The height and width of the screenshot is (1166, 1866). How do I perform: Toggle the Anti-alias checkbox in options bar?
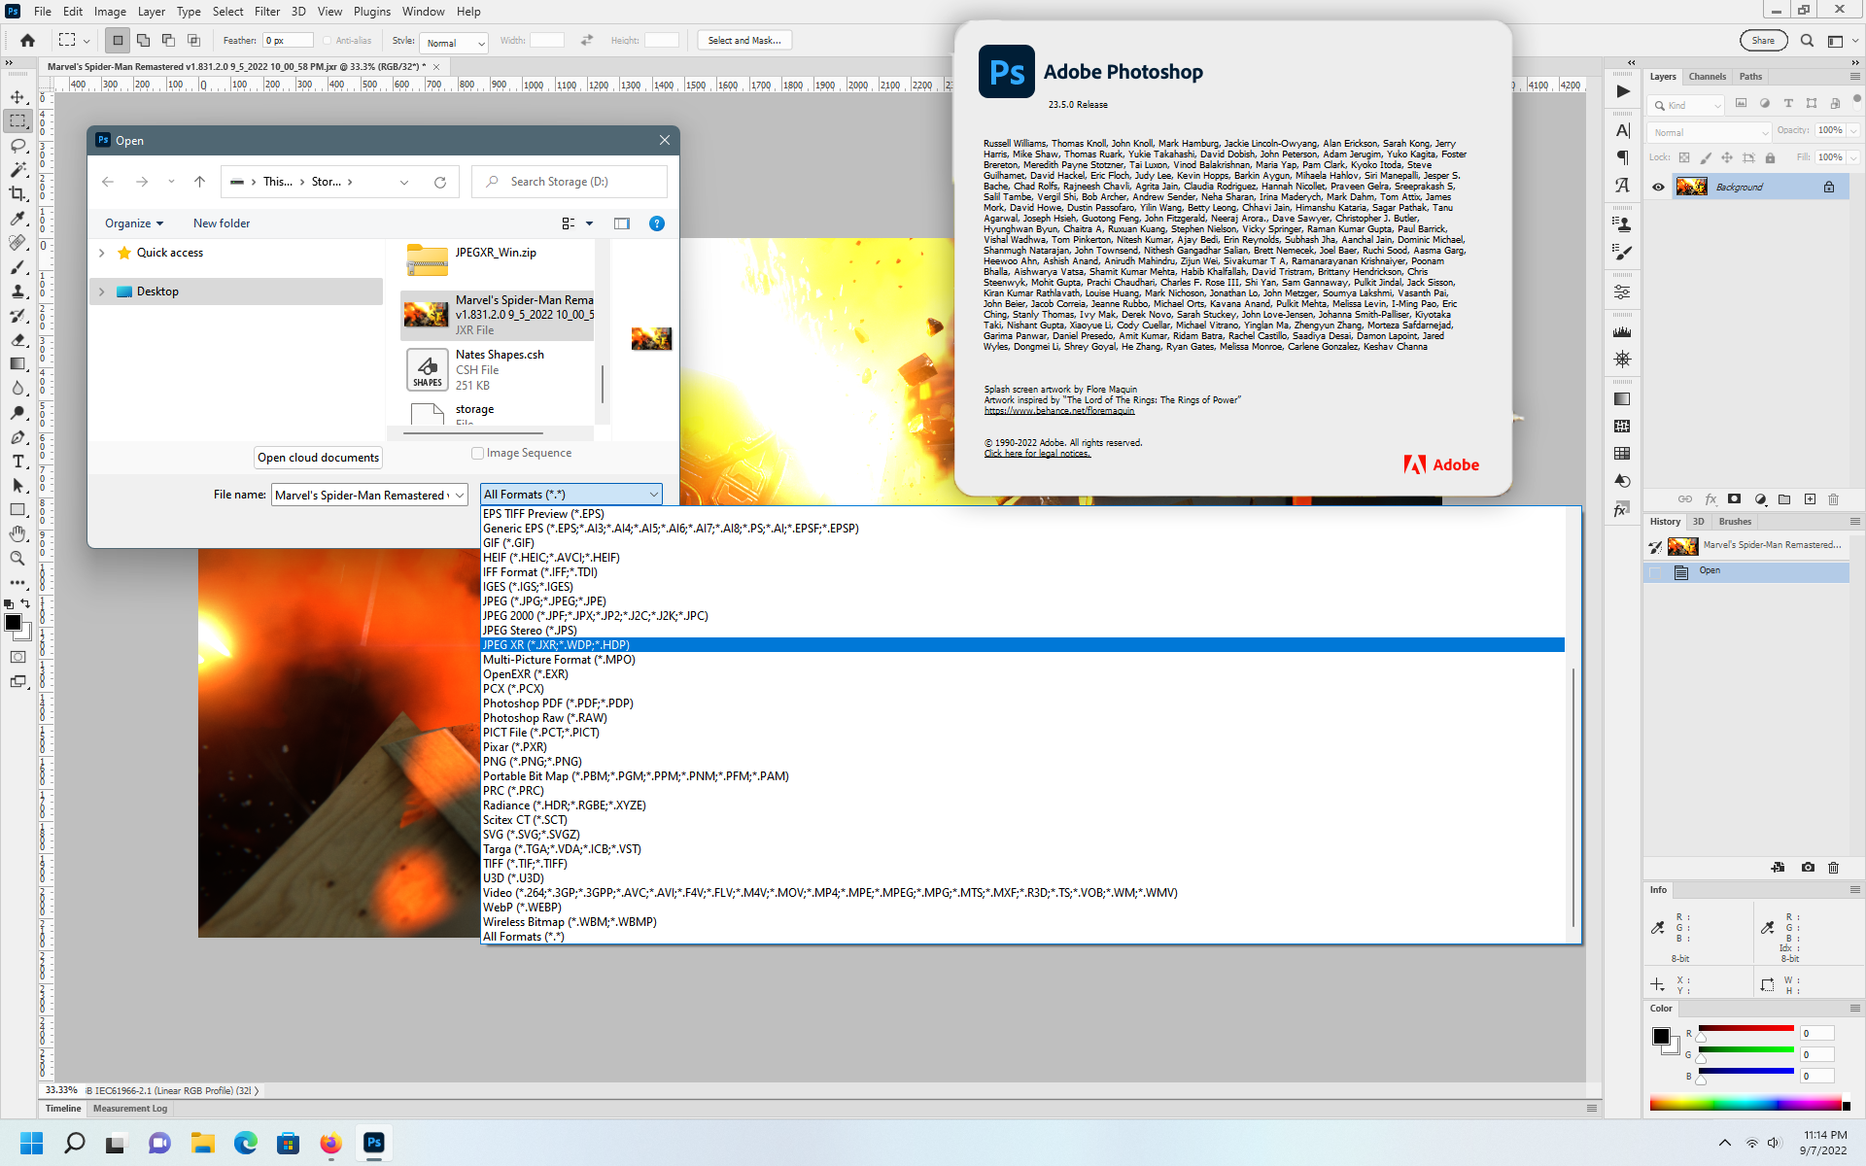tap(327, 40)
